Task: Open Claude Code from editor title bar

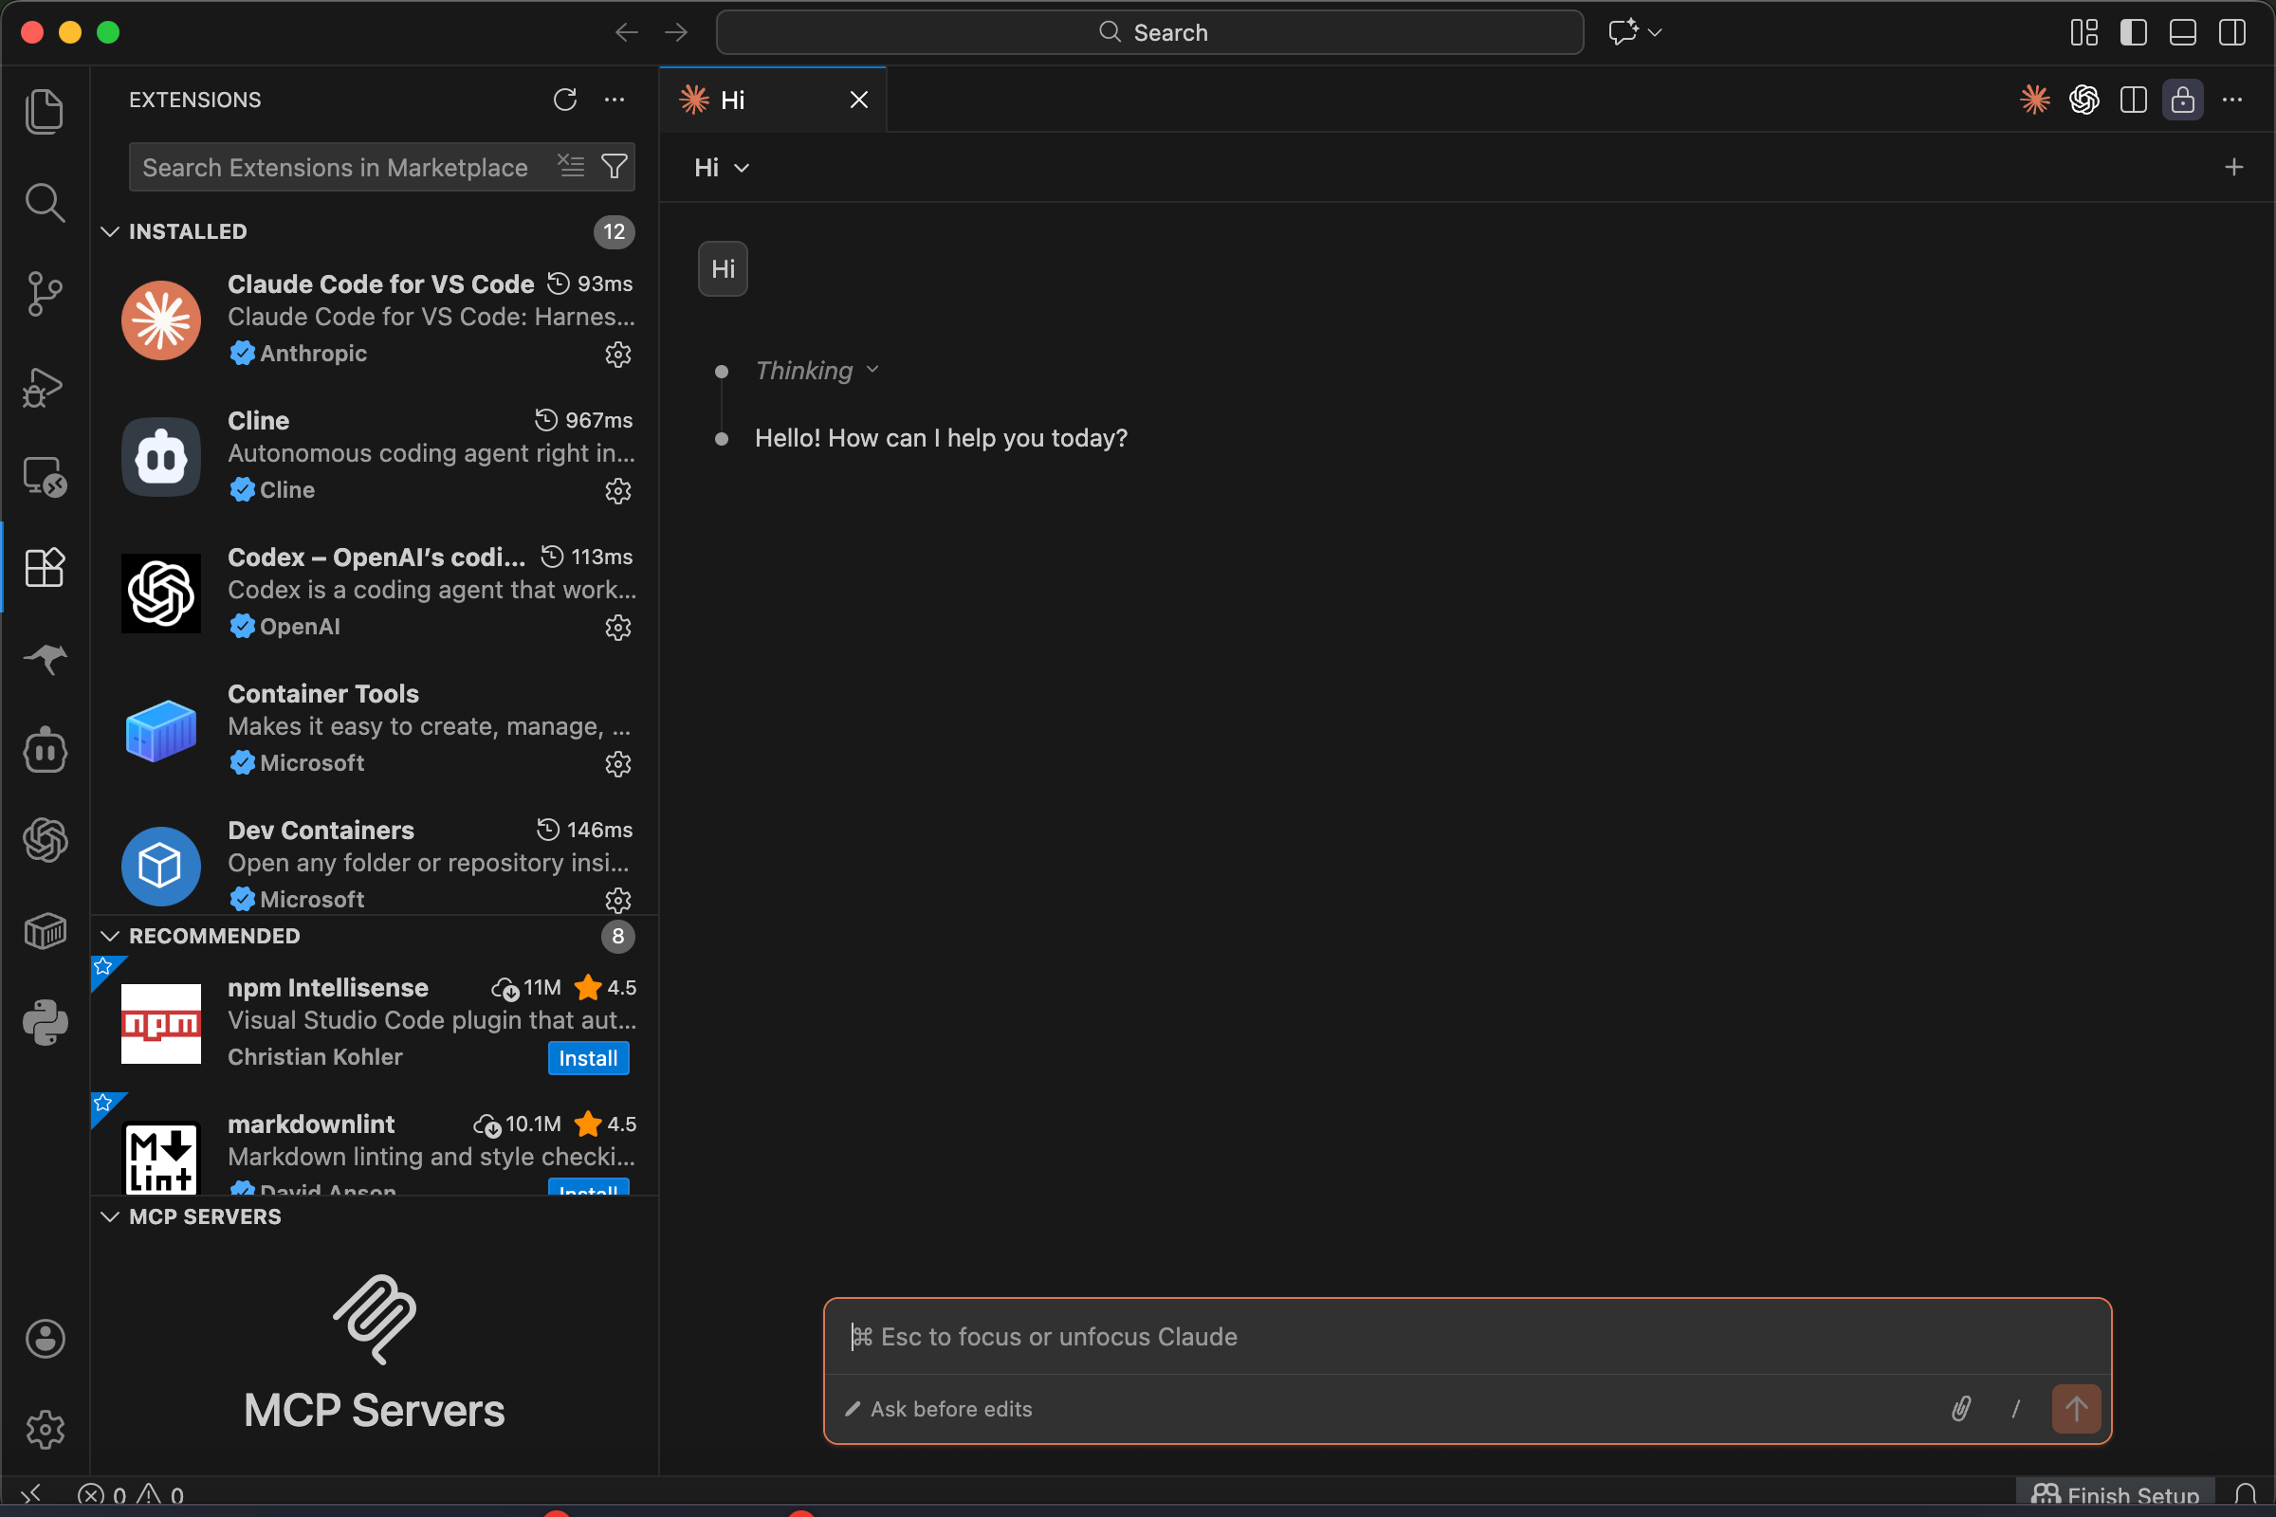Action: tap(2035, 100)
